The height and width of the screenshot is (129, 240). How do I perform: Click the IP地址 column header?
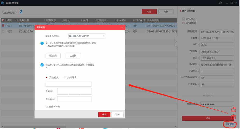66,20
